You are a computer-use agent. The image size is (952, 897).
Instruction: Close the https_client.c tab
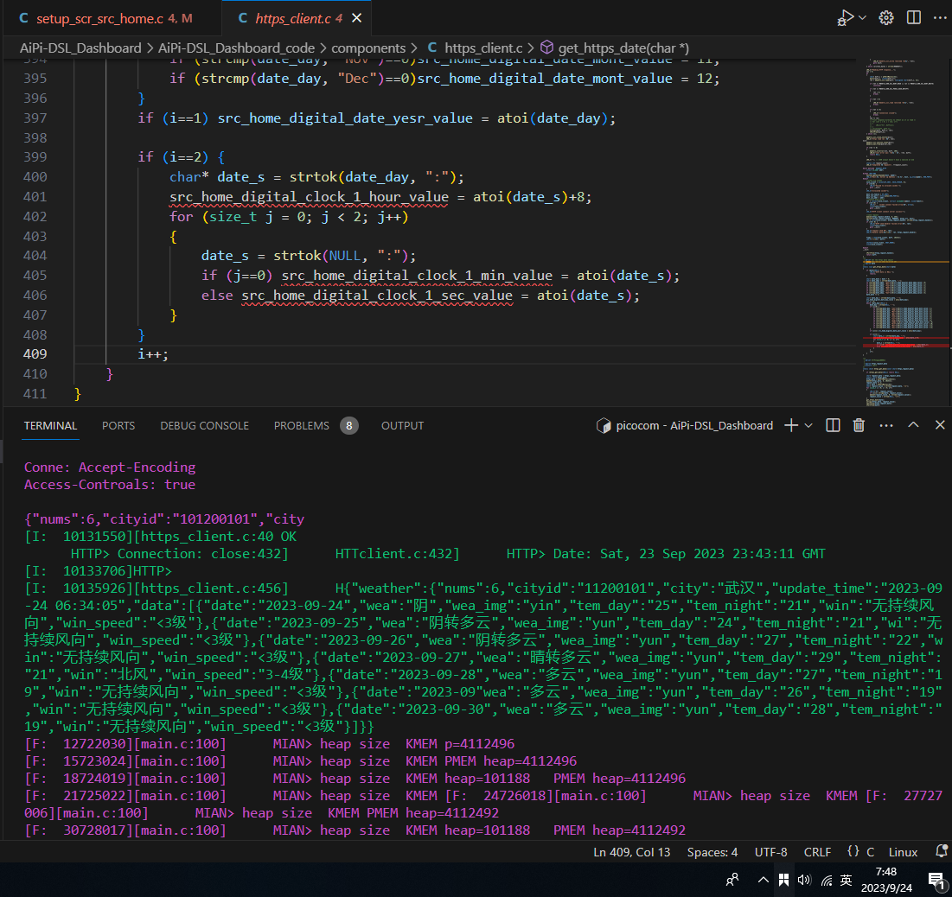tap(357, 19)
